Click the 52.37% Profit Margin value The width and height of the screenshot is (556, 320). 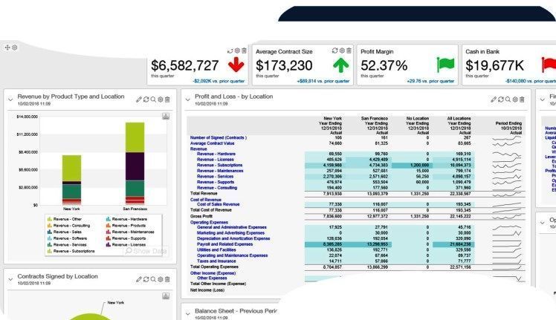384,65
